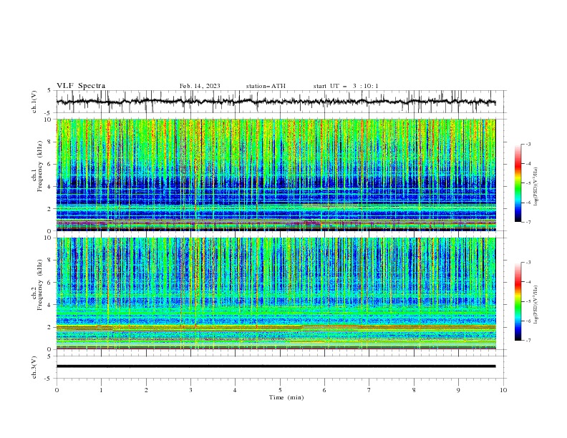Click the "-3" label on ch.1 colorbar

click(528, 144)
